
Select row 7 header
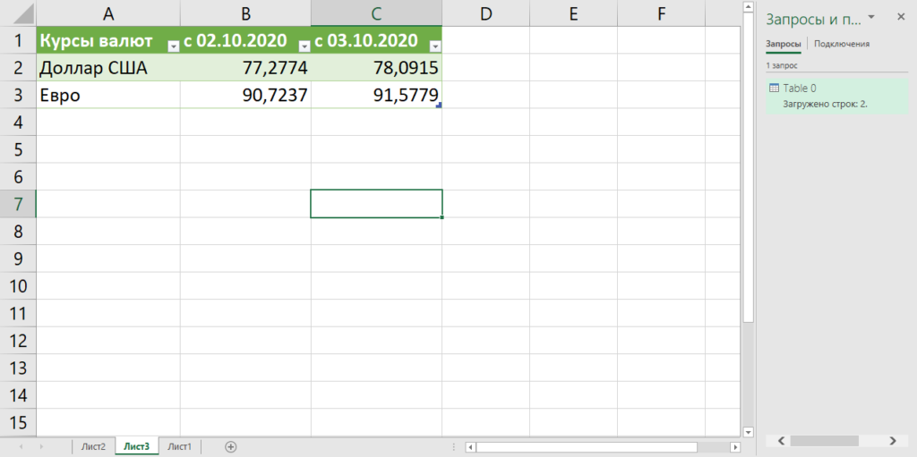pos(18,204)
